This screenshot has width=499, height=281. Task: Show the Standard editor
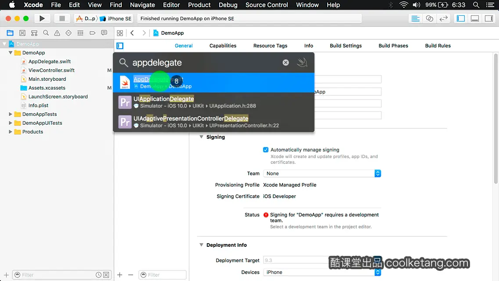[415, 18]
